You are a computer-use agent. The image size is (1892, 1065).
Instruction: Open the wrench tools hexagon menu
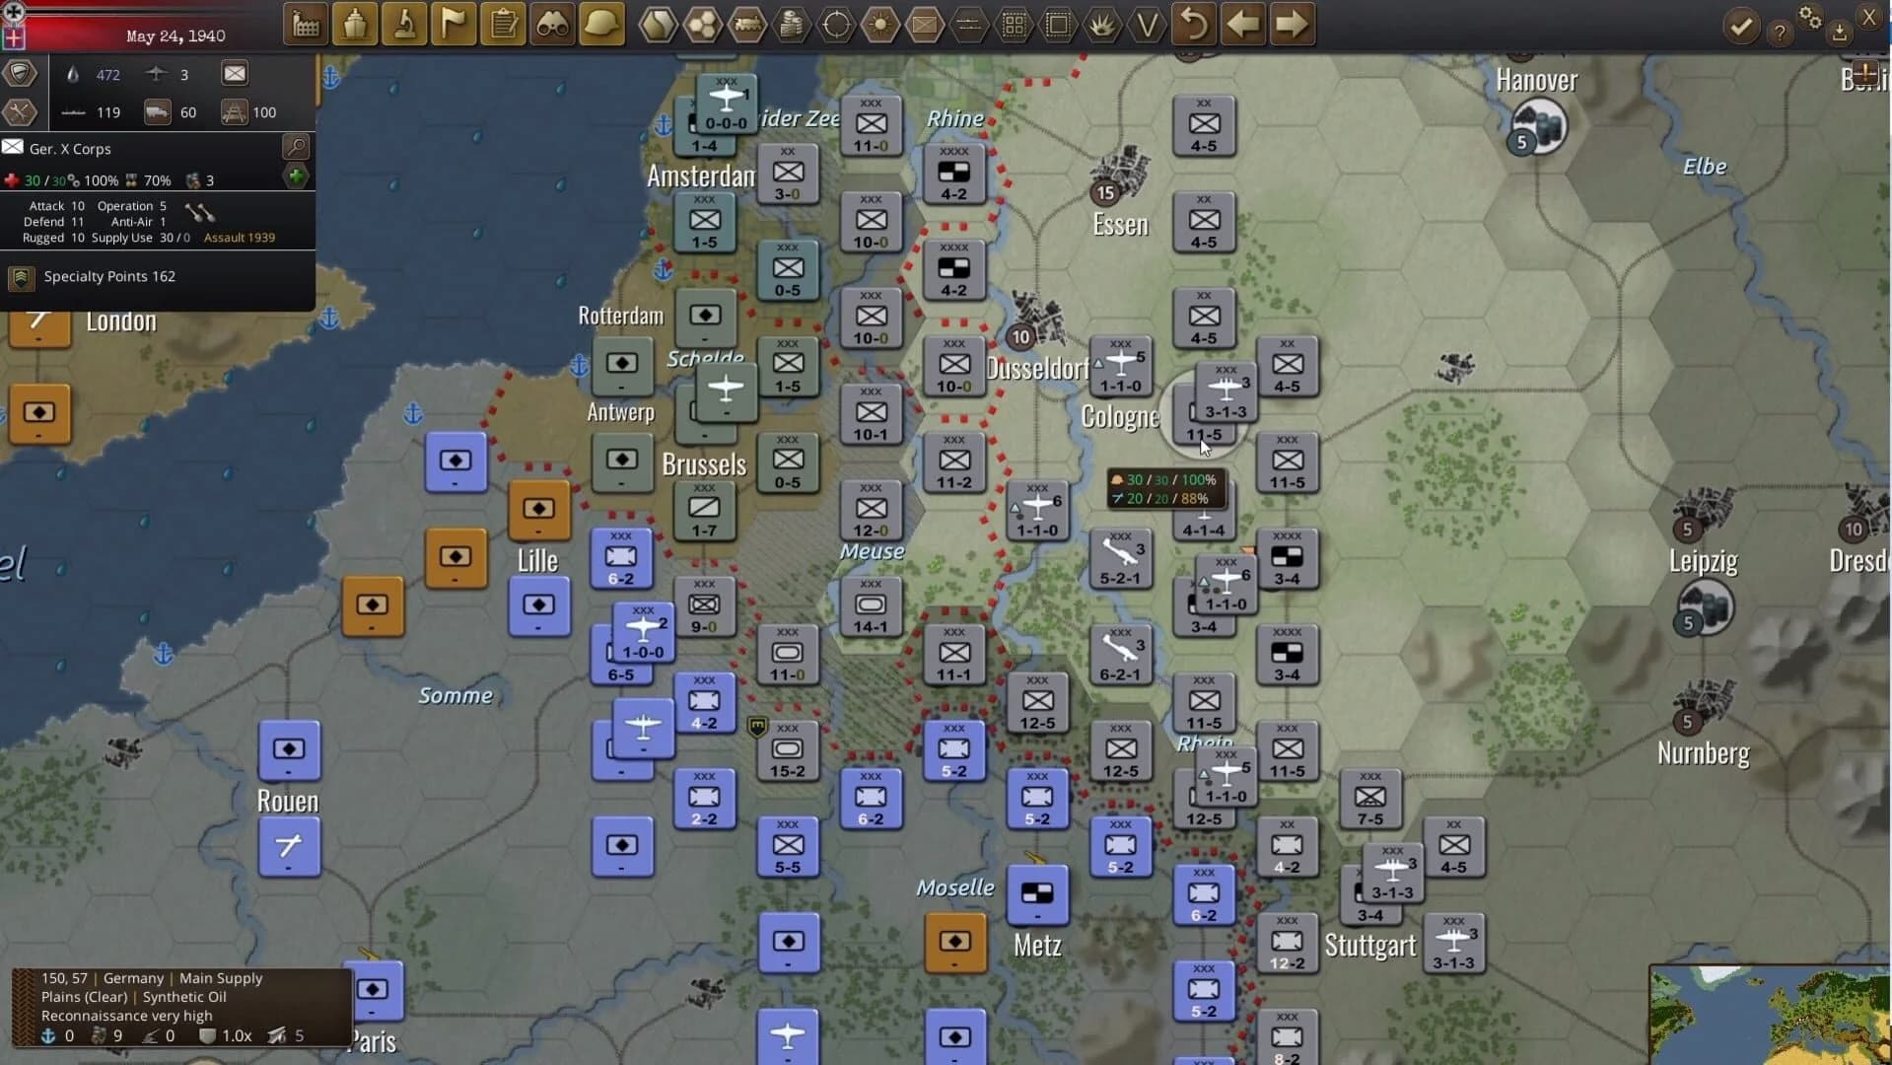(21, 112)
